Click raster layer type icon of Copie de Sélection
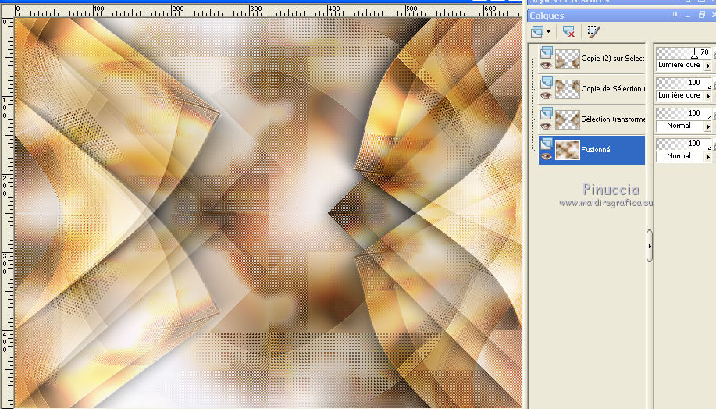This screenshot has width=716, height=409. [x=546, y=83]
